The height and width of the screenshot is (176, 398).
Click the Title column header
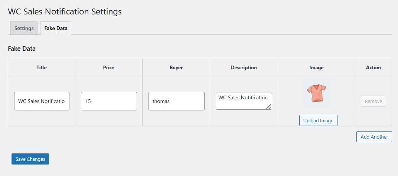[42, 67]
